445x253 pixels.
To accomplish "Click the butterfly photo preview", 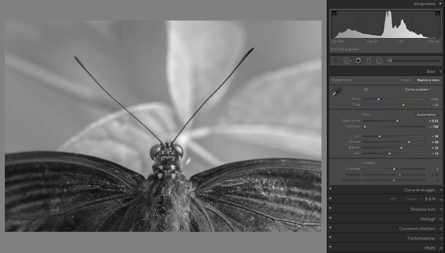I will pyautogui.click(x=163, y=126).
